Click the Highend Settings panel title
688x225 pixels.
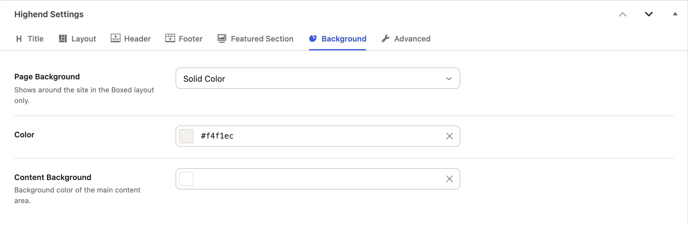[x=49, y=14]
